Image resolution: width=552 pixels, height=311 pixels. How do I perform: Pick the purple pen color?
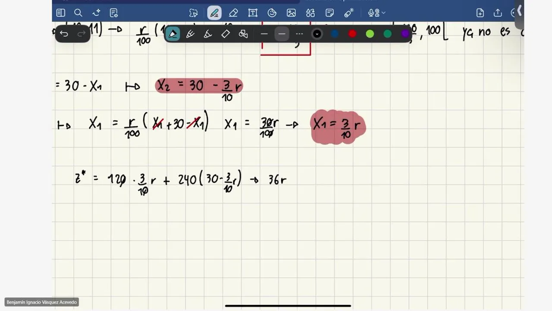coord(405,34)
